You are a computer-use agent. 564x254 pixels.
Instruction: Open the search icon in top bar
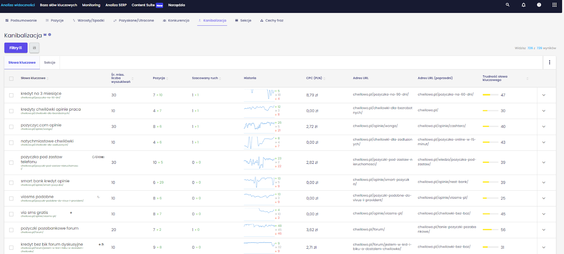pyautogui.click(x=508, y=5)
